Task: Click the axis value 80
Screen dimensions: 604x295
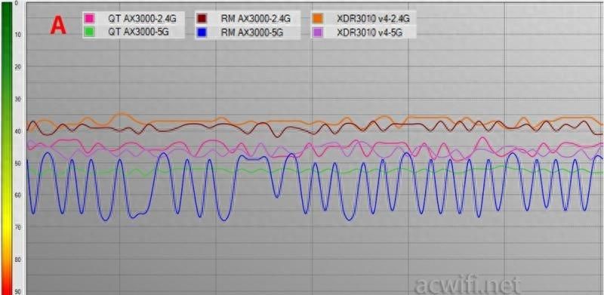Action: tap(17, 260)
